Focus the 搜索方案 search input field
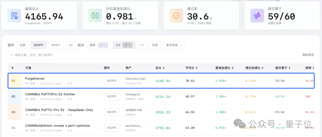Screen dimensions: 322x137 click(x=154, y=55)
